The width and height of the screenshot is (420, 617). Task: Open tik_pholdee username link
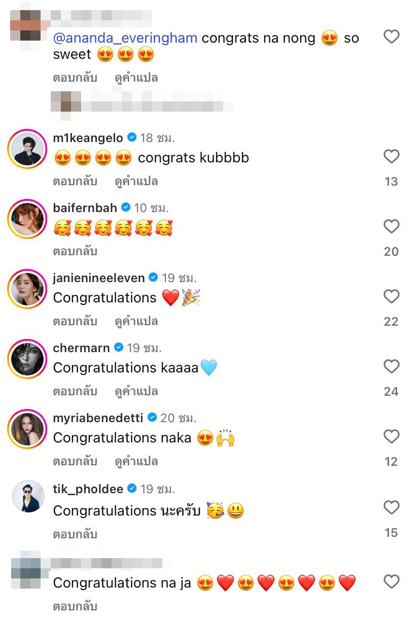pyautogui.click(x=88, y=489)
